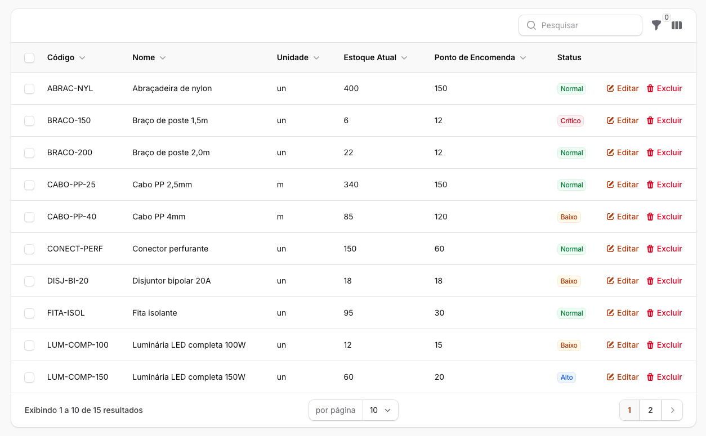706x436 pixels.
Task: Edit the FITA-ISOL row
Action: pyautogui.click(x=623, y=313)
